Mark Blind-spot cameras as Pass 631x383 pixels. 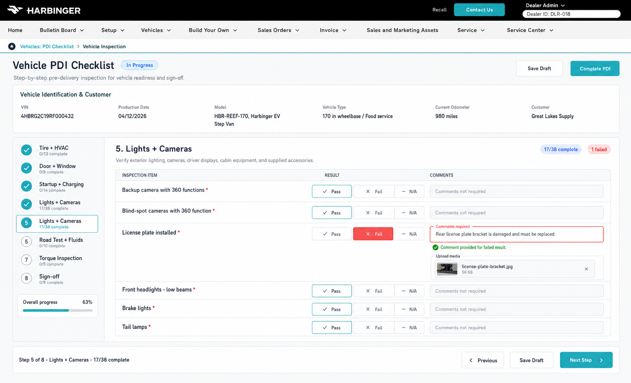click(x=332, y=213)
